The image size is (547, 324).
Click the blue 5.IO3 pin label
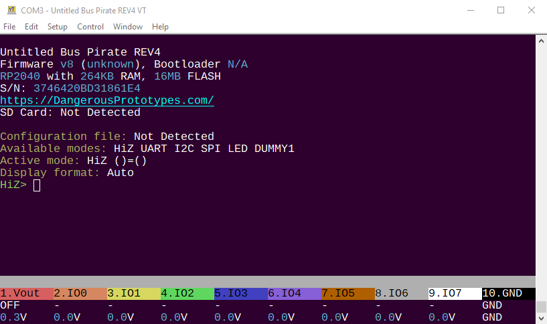241,293
